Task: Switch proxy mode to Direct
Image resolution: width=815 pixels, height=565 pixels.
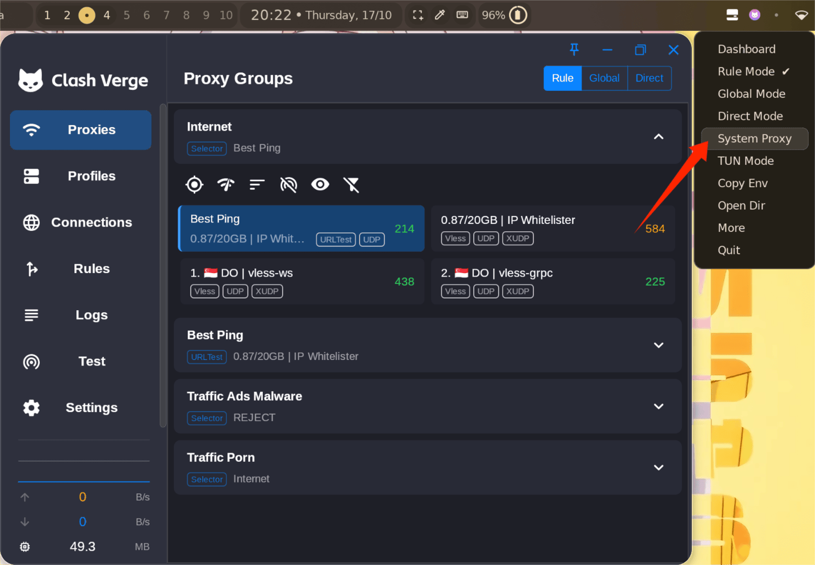Action: (x=650, y=78)
